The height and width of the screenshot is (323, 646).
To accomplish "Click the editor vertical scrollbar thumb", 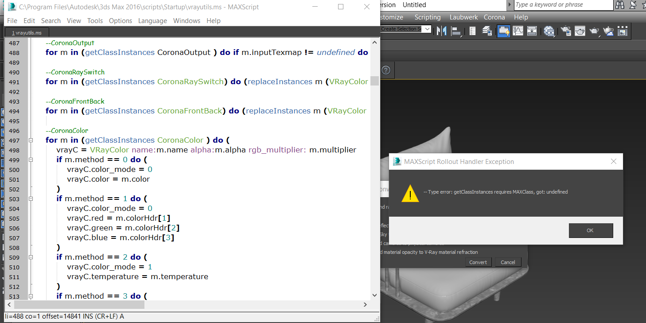I will [x=375, y=81].
